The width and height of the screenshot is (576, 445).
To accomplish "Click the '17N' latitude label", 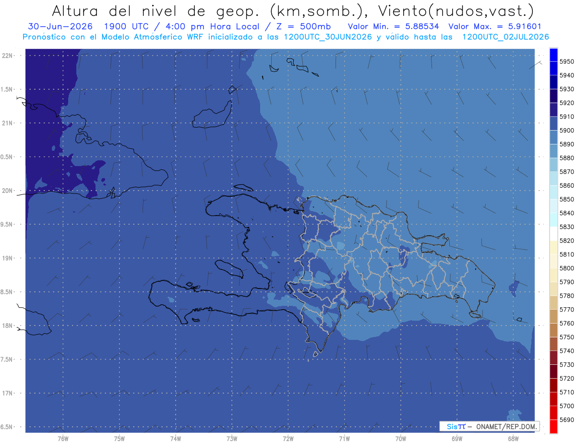I will tap(8, 393).
